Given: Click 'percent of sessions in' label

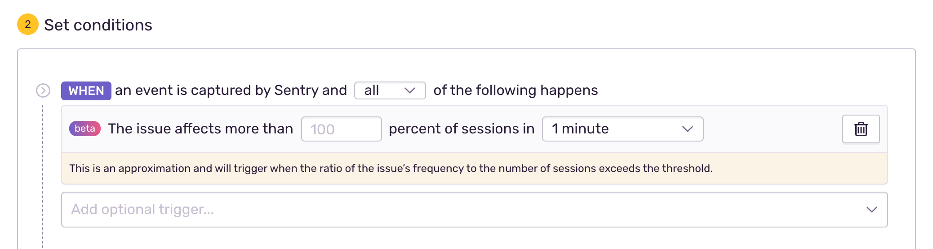Looking at the screenshot, I should click(462, 129).
